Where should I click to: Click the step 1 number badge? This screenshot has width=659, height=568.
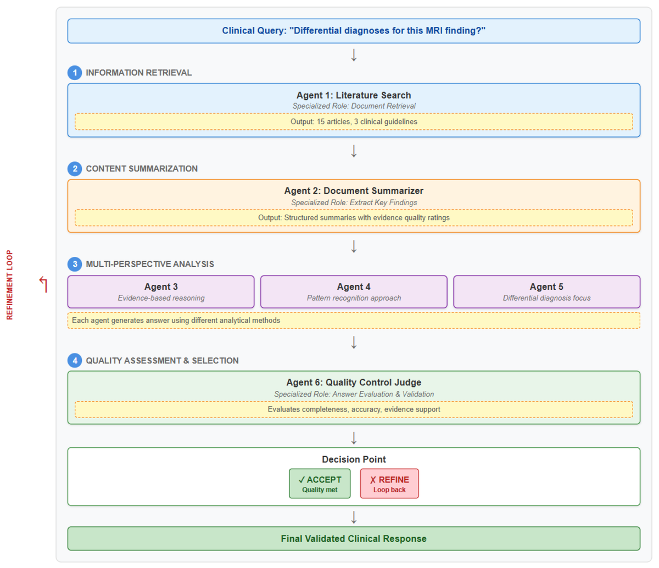click(75, 72)
